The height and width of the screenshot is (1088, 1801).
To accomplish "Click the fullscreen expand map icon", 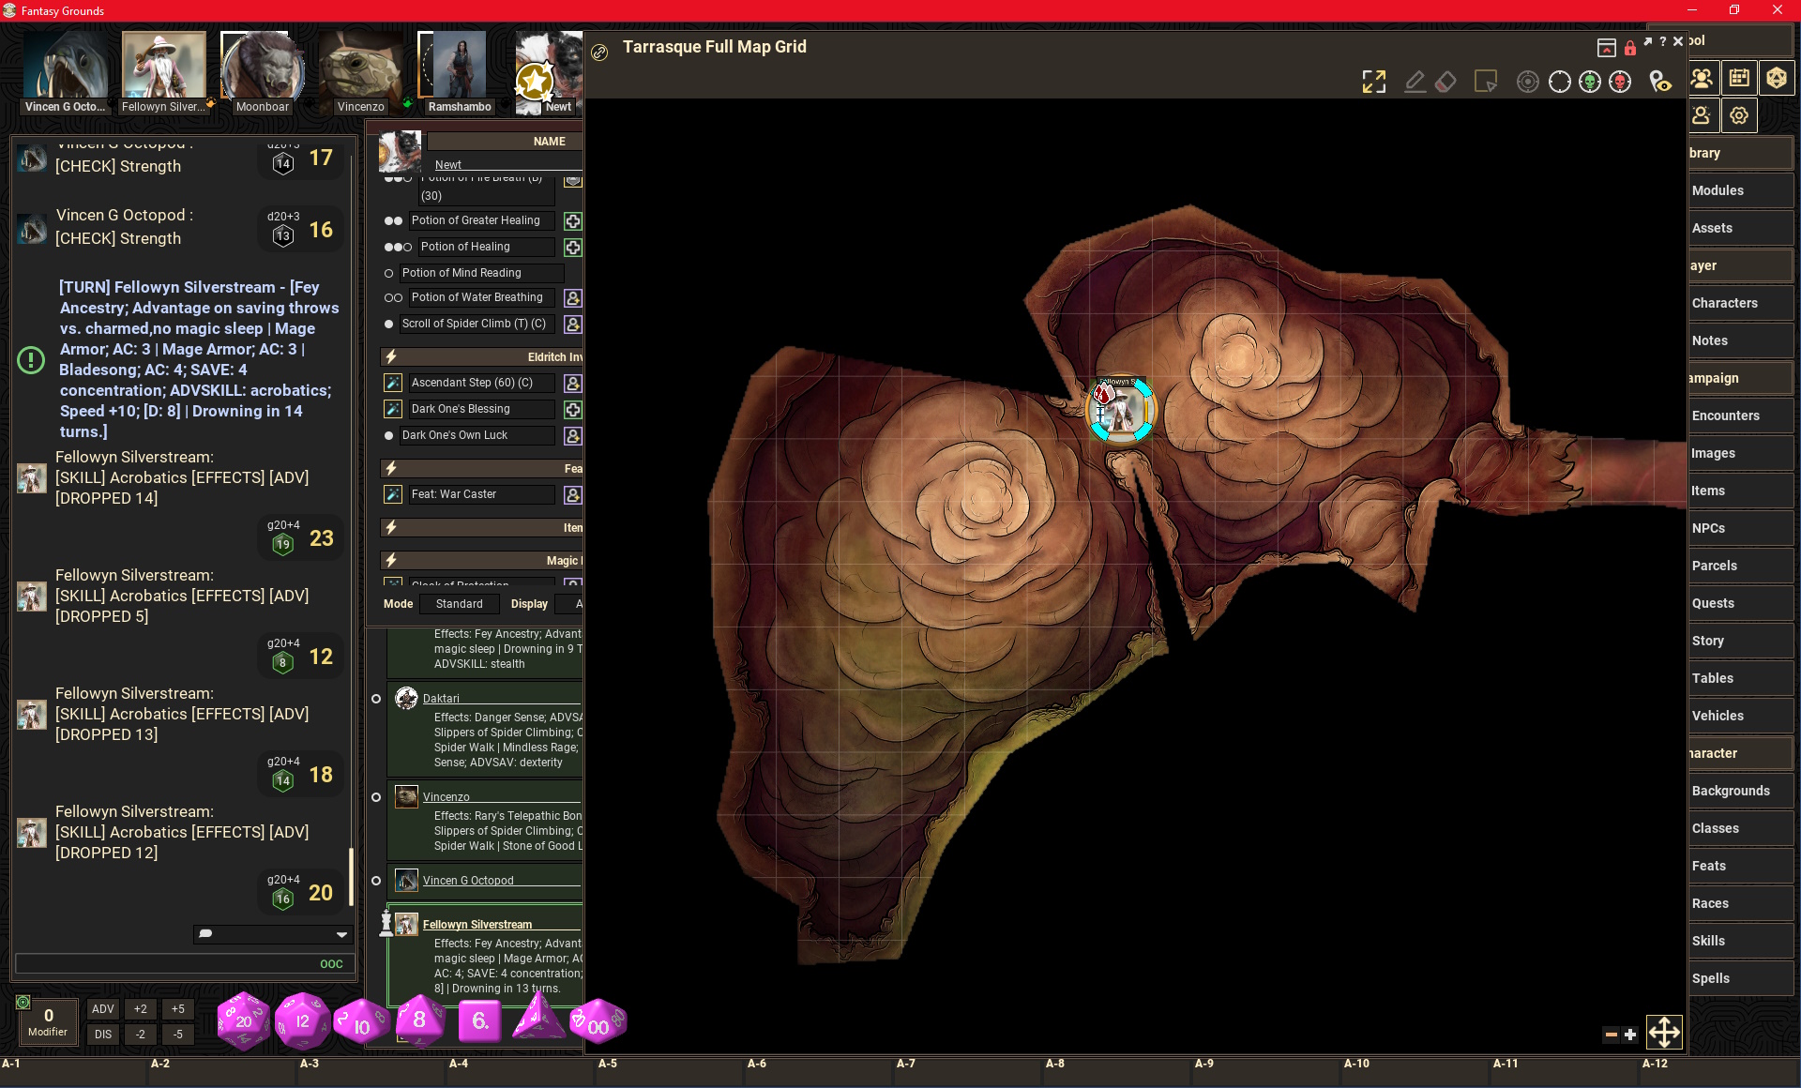I will [x=1373, y=83].
